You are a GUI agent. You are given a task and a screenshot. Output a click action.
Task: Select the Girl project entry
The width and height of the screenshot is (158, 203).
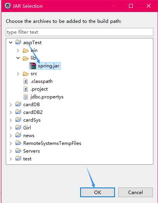27,128
